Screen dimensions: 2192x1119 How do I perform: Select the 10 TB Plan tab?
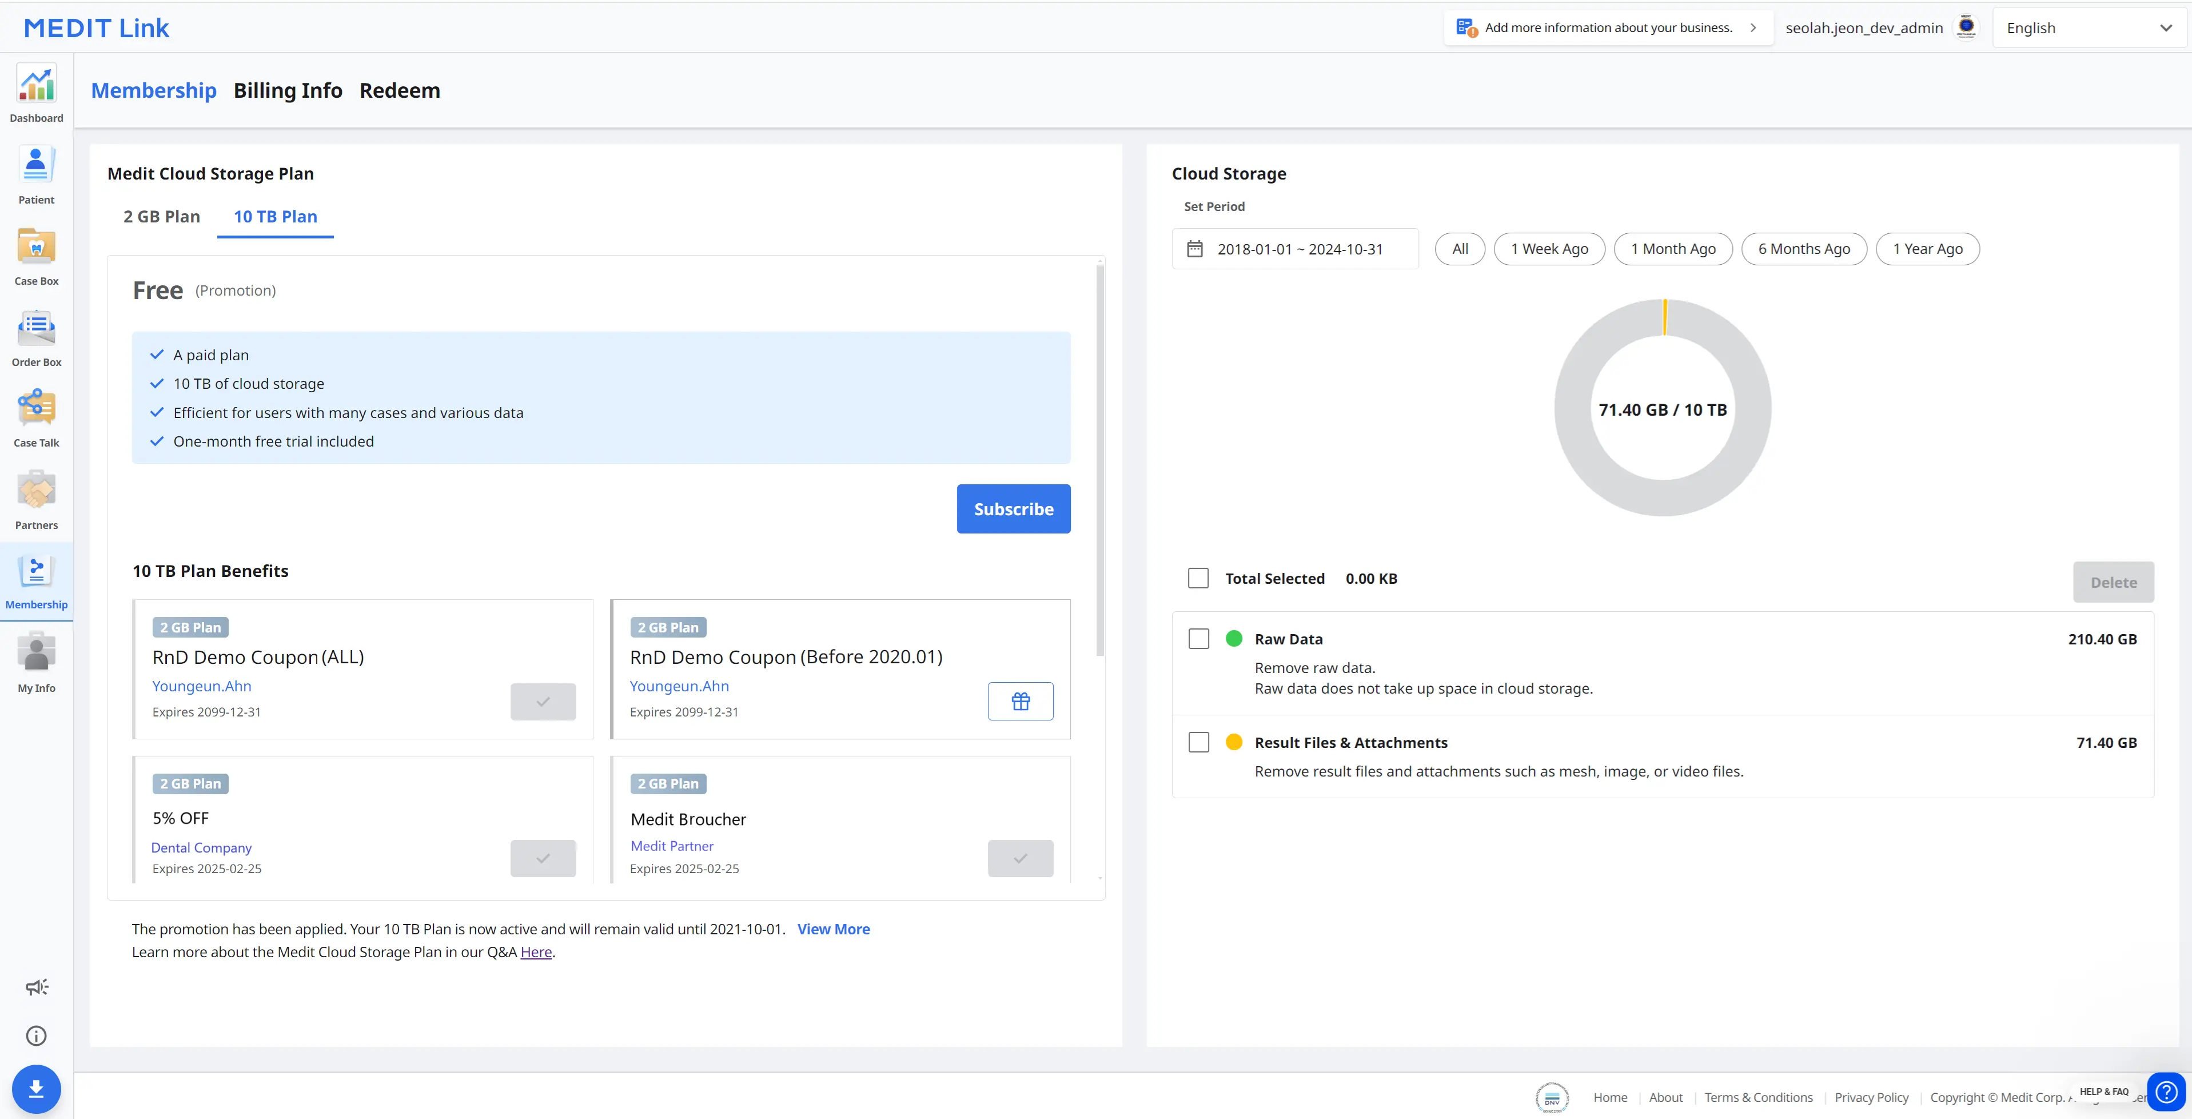point(276,216)
